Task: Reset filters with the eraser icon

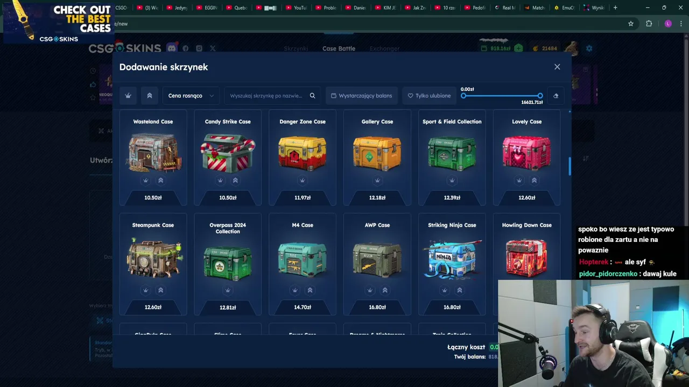Action: 556,96
